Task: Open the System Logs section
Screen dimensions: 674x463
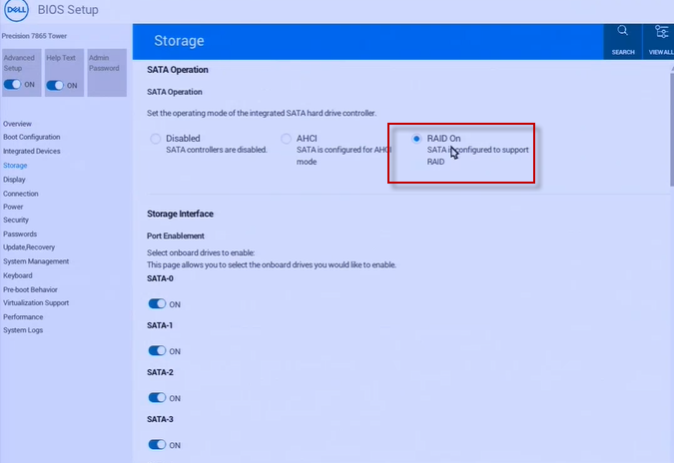Action: tap(23, 330)
